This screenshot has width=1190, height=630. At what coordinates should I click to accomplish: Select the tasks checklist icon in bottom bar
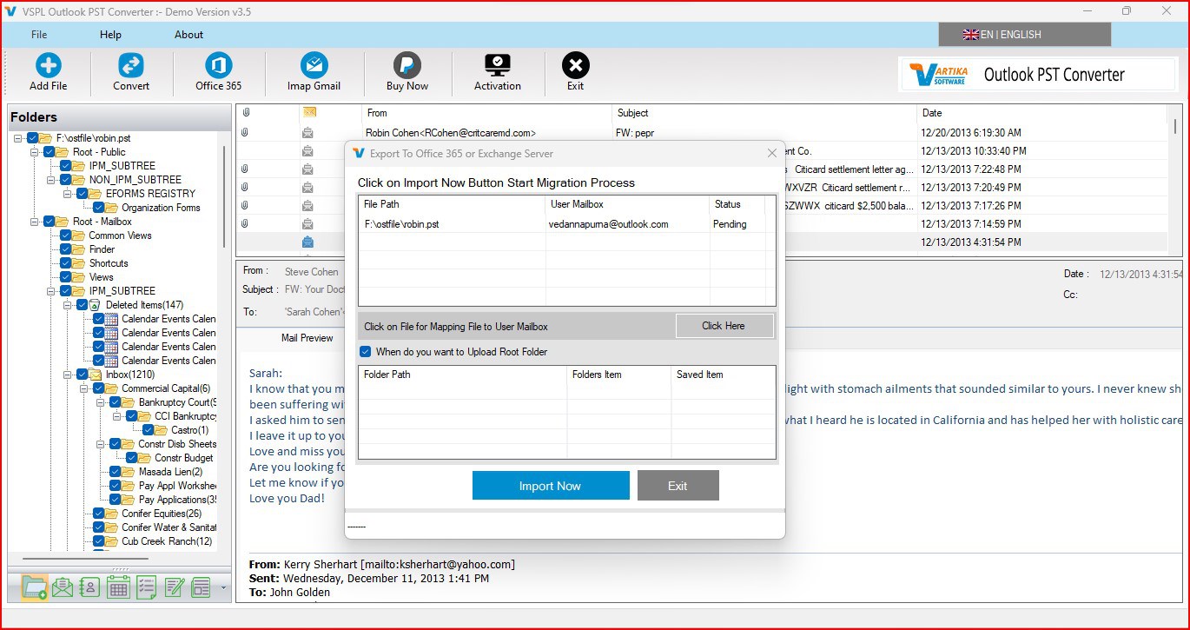(146, 587)
